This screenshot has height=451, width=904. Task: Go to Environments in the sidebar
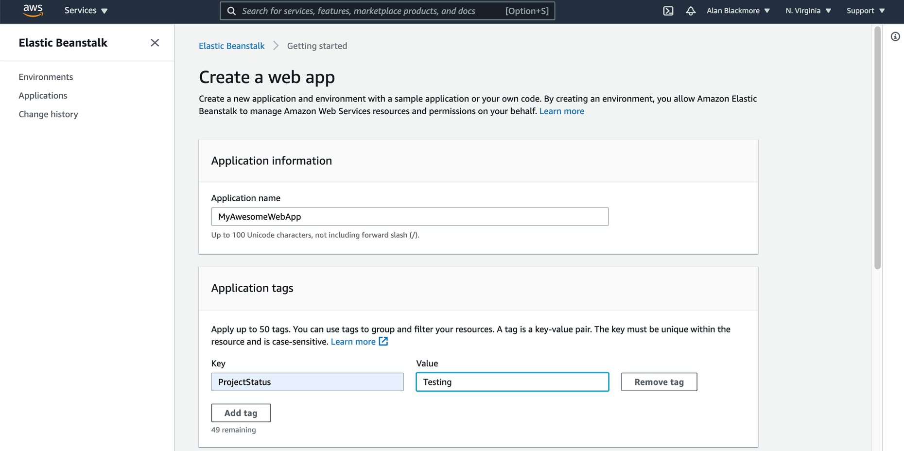(x=46, y=76)
